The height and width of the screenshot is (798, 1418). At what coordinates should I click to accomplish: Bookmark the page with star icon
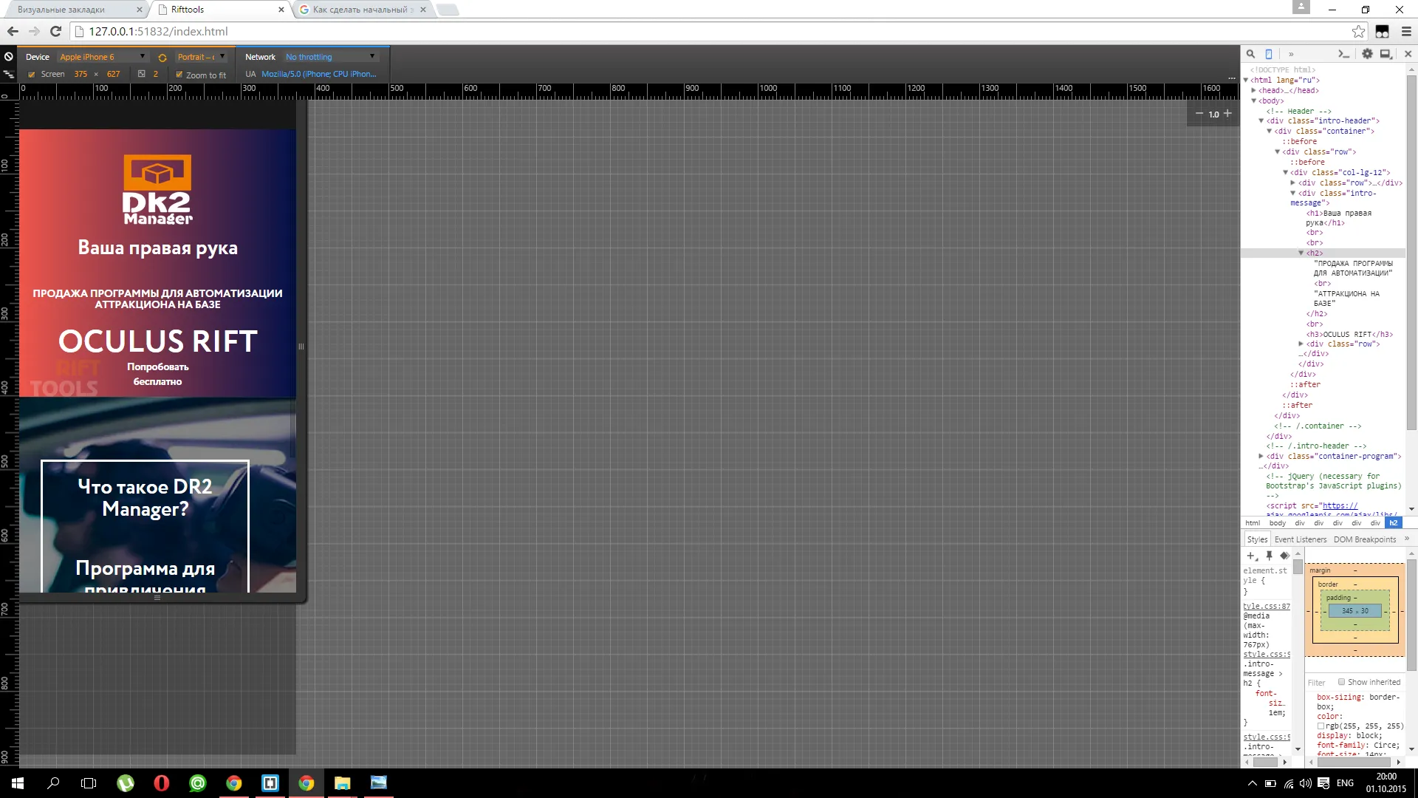pos(1358,31)
